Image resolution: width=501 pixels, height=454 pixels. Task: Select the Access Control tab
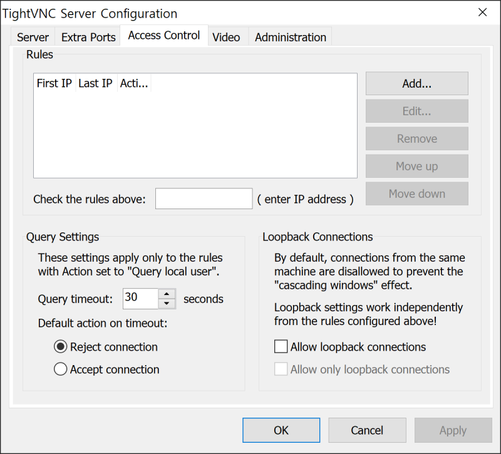pyautogui.click(x=163, y=35)
